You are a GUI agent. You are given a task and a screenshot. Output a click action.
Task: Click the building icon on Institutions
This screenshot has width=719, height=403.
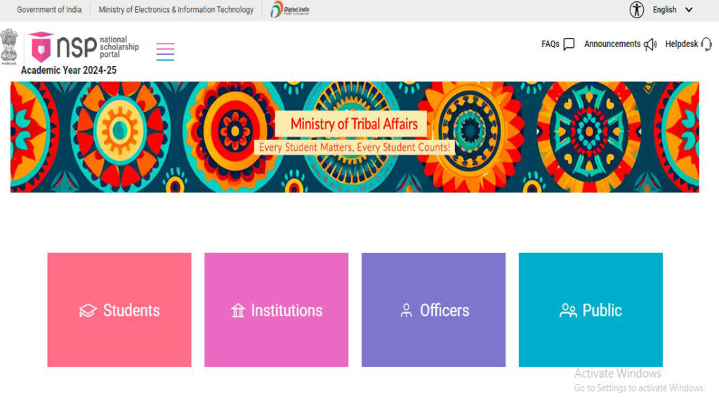(x=238, y=310)
